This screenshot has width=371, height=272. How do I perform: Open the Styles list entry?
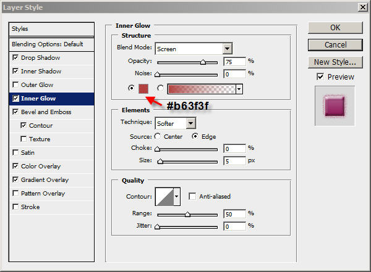(x=51, y=29)
